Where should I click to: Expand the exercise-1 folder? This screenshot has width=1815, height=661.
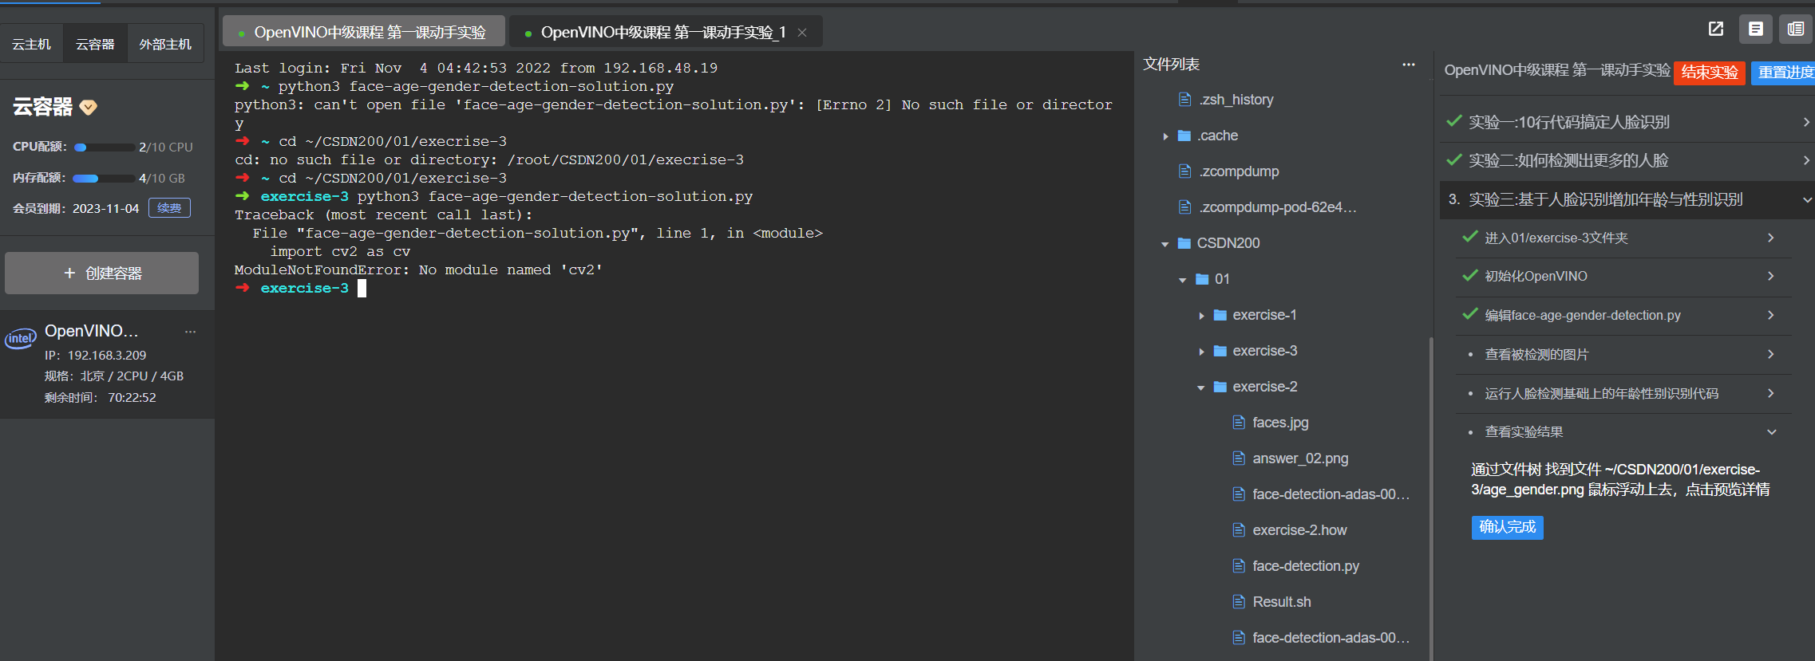tap(1201, 316)
